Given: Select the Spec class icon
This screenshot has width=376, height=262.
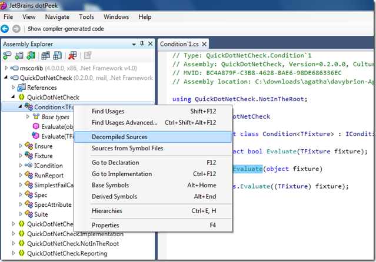Looking at the screenshot, I should (29, 194).
